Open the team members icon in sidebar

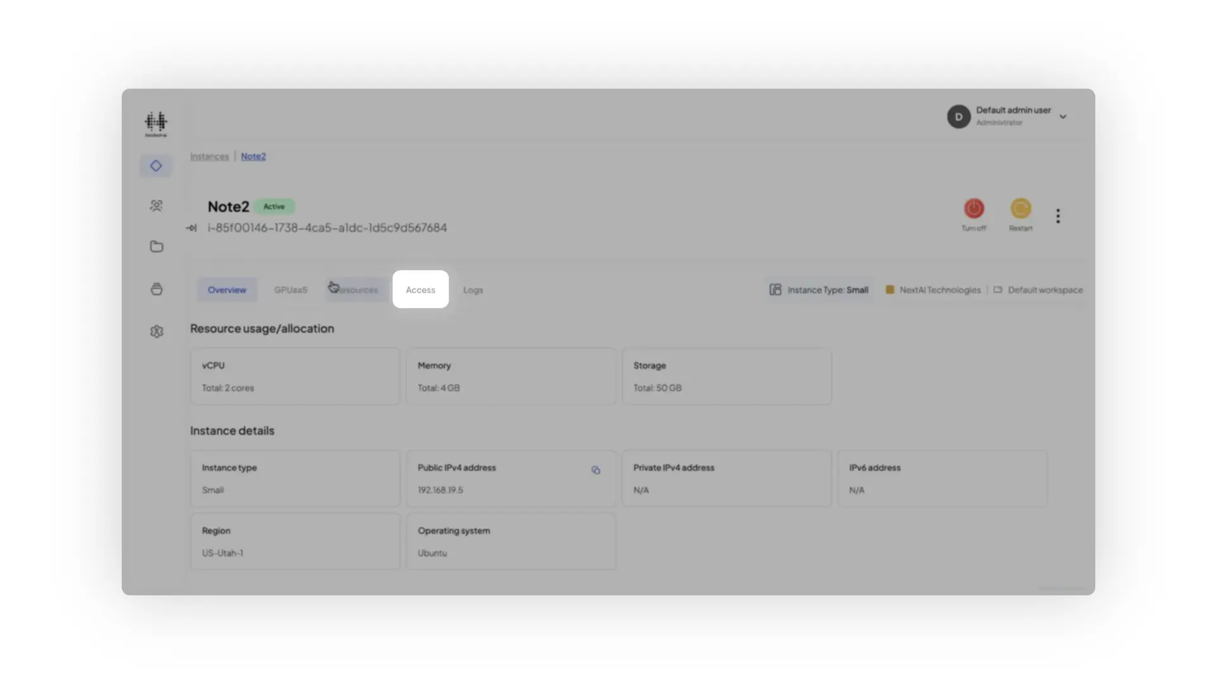pos(156,205)
